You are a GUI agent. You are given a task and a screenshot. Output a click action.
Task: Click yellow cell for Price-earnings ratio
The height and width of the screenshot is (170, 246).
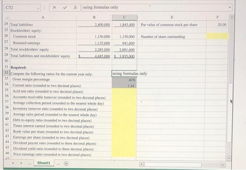(x=124, y=154)
